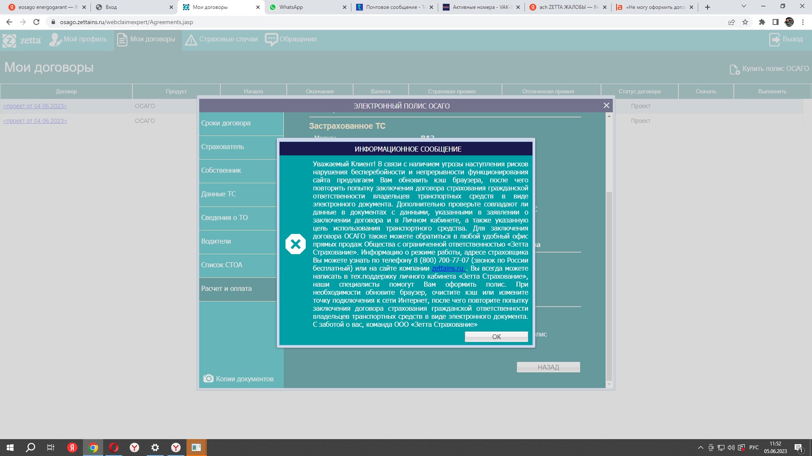The height and width of the screenshot is (456, 812).
Task: Click the error X icon in message
Action: pyautogui.click(x=295, y=244)
